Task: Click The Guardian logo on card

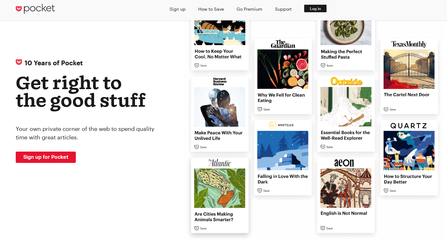Action: point(283,44)
